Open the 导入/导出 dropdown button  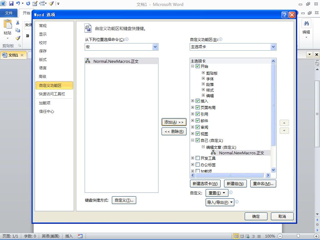pos(220,202)
